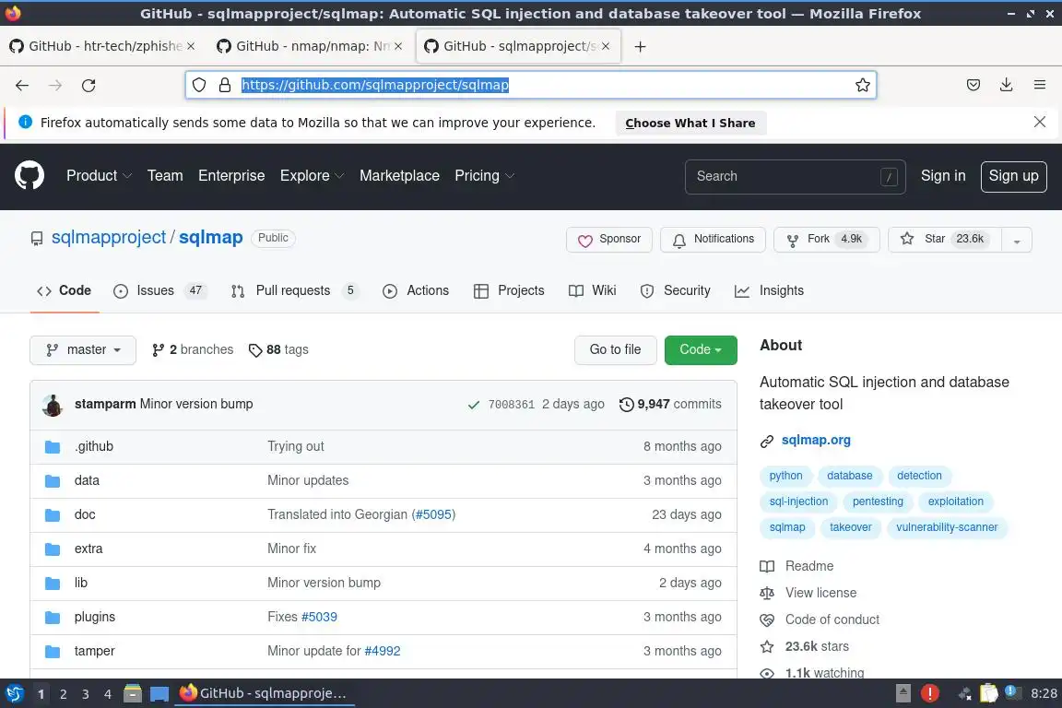
Task: Click the Sponsor button
Action: tap(608, 240)
